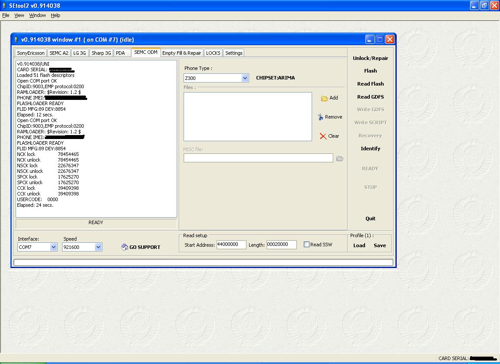Switch to the SonyEricsson tab
Image resolution: width=500 pixels, height=364 pixels.
tap(31, 53)
